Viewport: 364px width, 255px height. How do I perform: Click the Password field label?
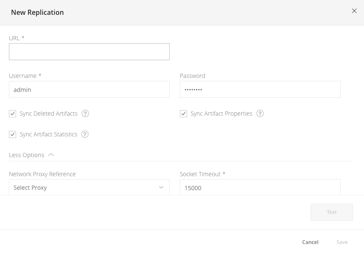(x=193, y=76)
